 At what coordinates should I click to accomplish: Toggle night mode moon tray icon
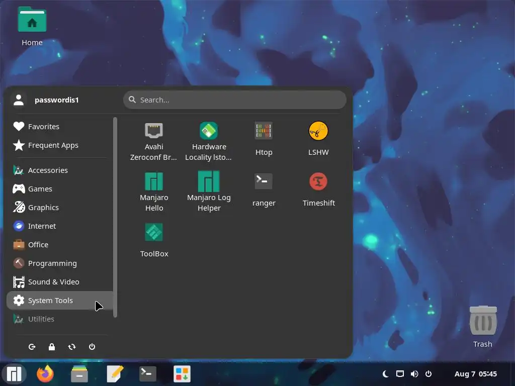(386, 373)
